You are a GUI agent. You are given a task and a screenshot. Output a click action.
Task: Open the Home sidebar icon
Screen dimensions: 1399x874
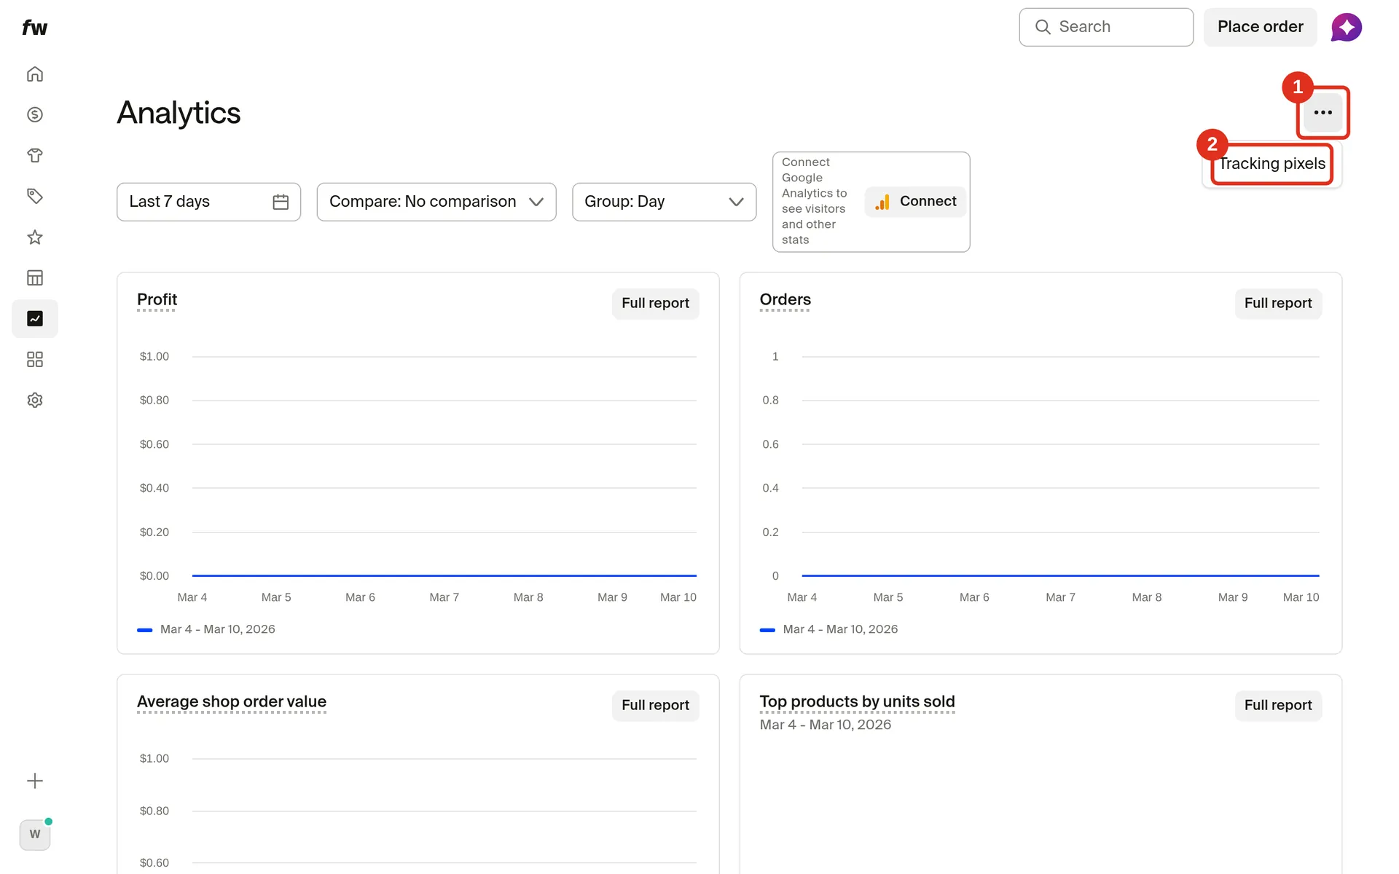click(35, 74)
